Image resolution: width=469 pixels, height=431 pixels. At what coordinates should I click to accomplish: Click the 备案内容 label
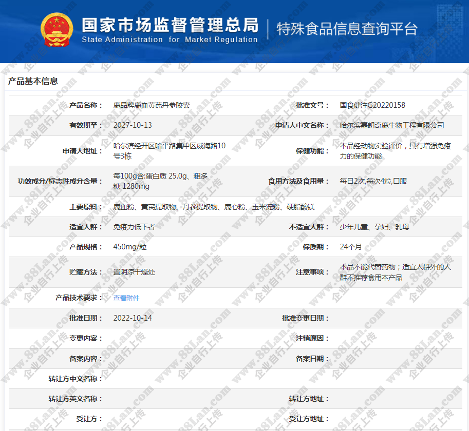coord(86,359)
